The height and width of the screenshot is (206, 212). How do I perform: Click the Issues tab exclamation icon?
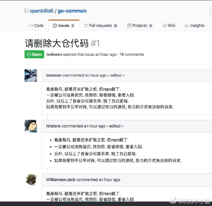point(55,26)
